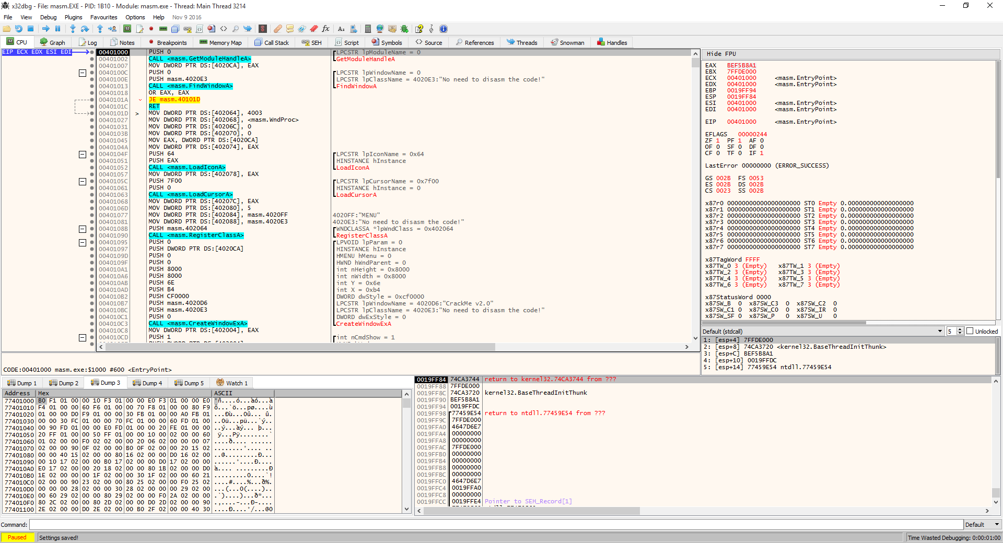Click the Run To User Code icon
The width and height of the screenshot is (1003, 543).
(112, 29)
